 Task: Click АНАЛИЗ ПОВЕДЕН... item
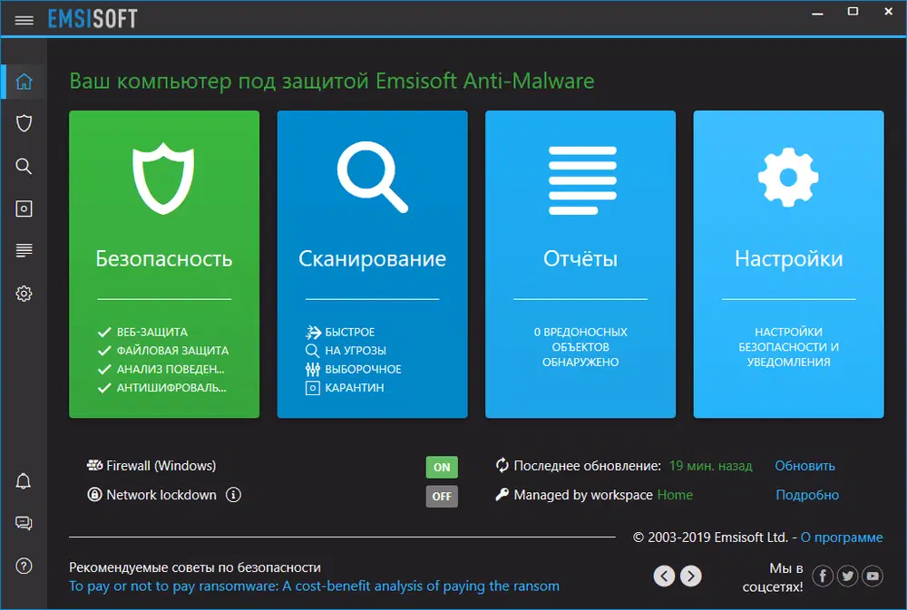171,369
